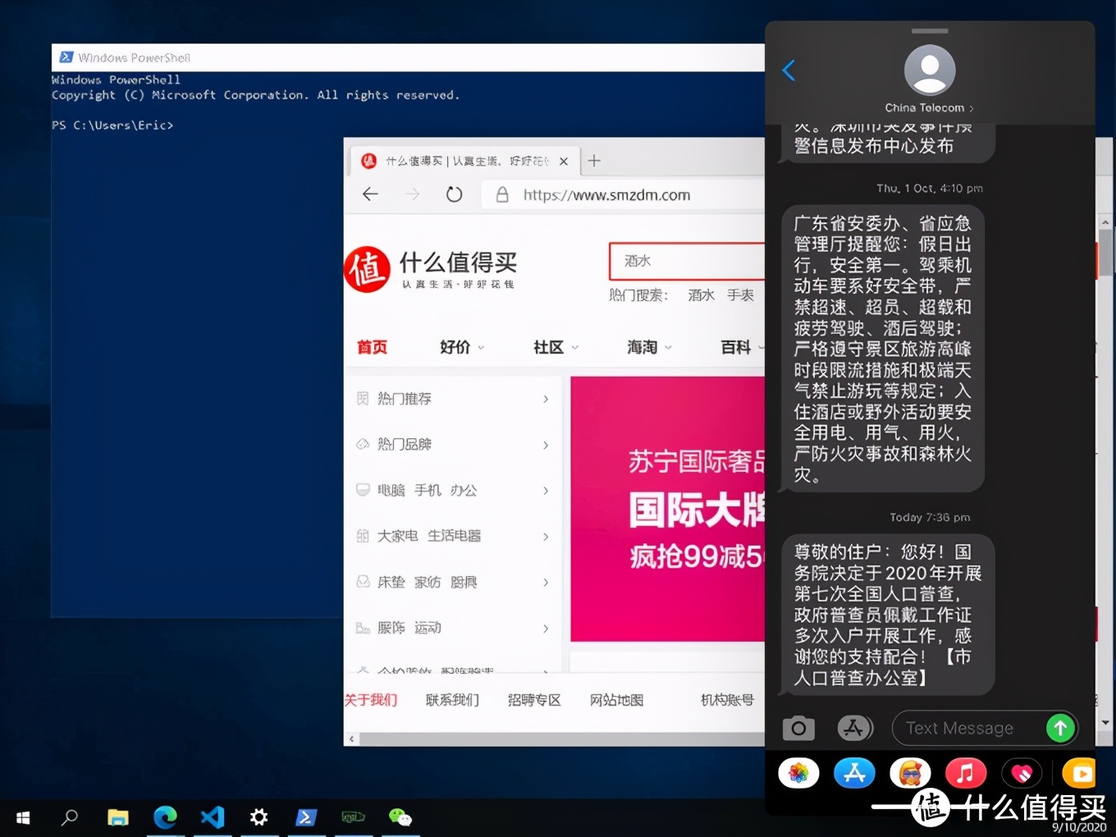Screen dimensions: 1116x837
Task: Click the 首页 navigation item
Action: [371, 346]
